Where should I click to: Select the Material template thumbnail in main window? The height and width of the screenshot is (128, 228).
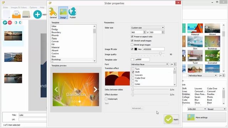tap(195, 28)
